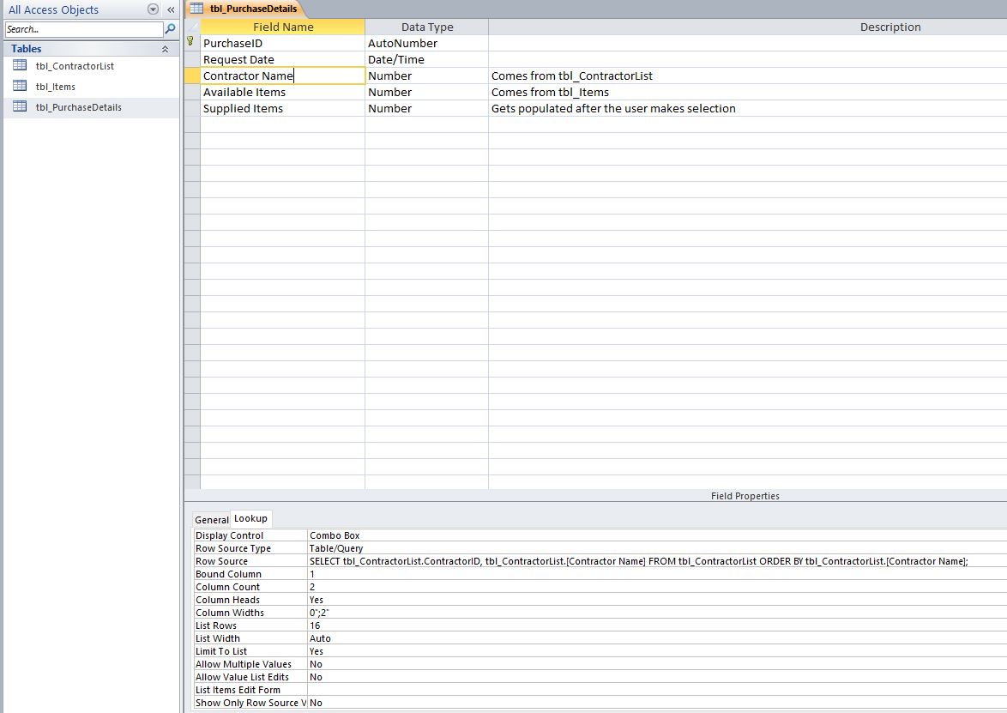
Task: Select the tbl_PurchaseDetails table icon
Action: pos(20,106)
